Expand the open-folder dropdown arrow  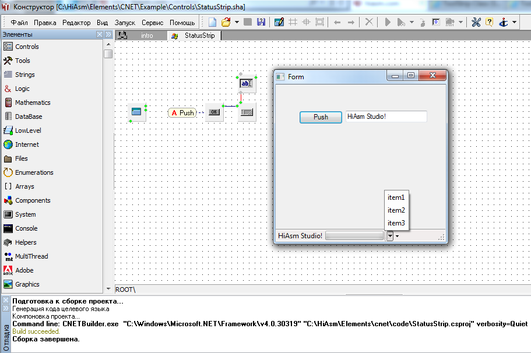point(237,22)
